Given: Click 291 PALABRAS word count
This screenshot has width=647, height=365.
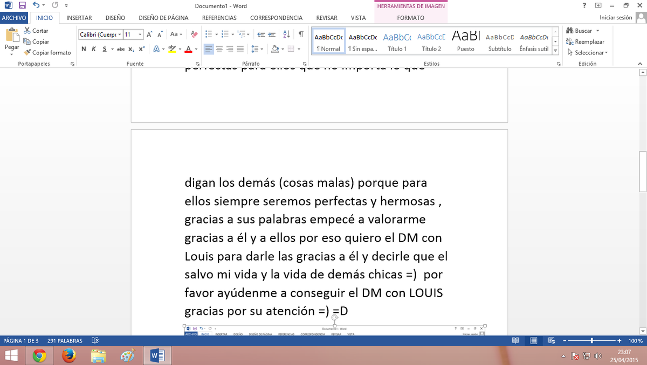Looking at the screenshot, I should pos(65,341).
